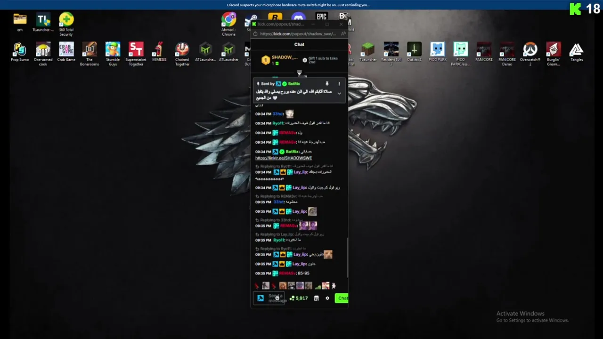The height and width of the screenshot is (339, 603).
Task: Open emote picker in message box
Action: click(277, 298)
